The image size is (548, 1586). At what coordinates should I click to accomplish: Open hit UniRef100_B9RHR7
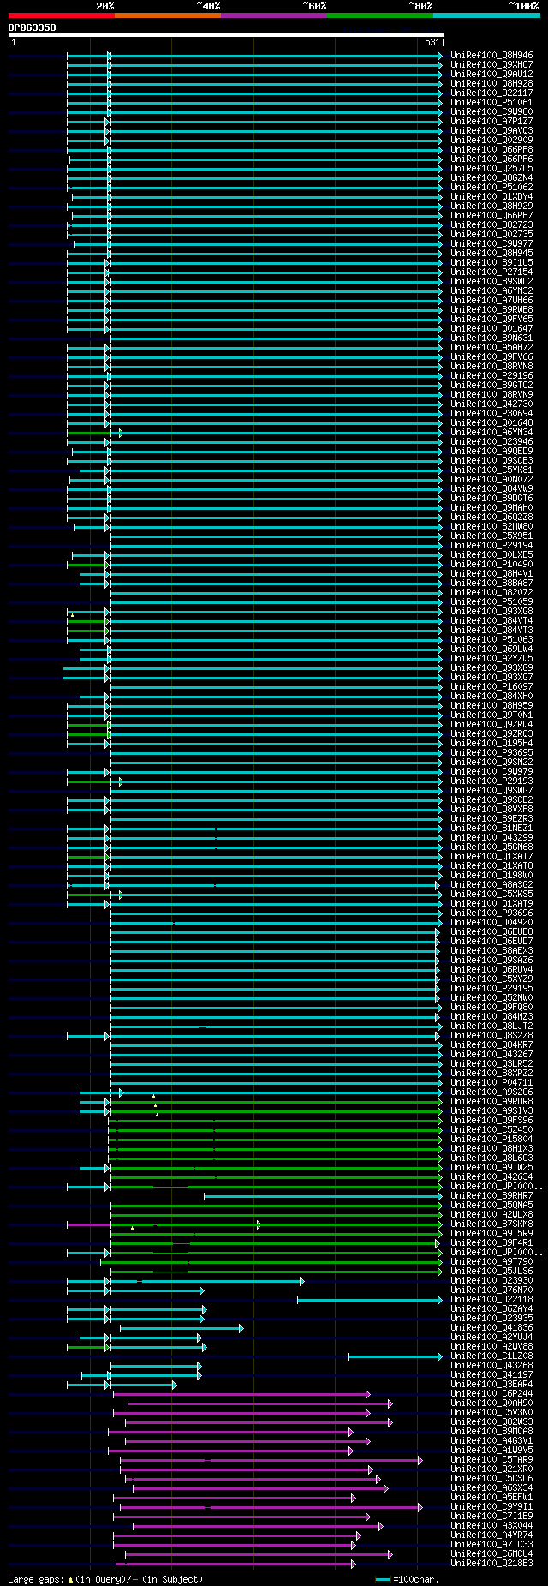point(491,1196)
